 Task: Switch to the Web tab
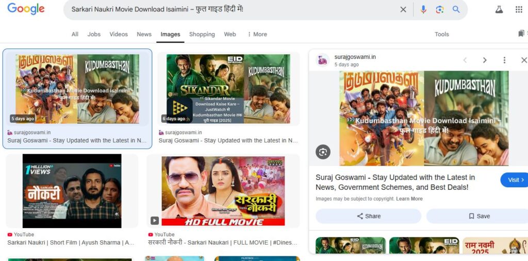230,34
